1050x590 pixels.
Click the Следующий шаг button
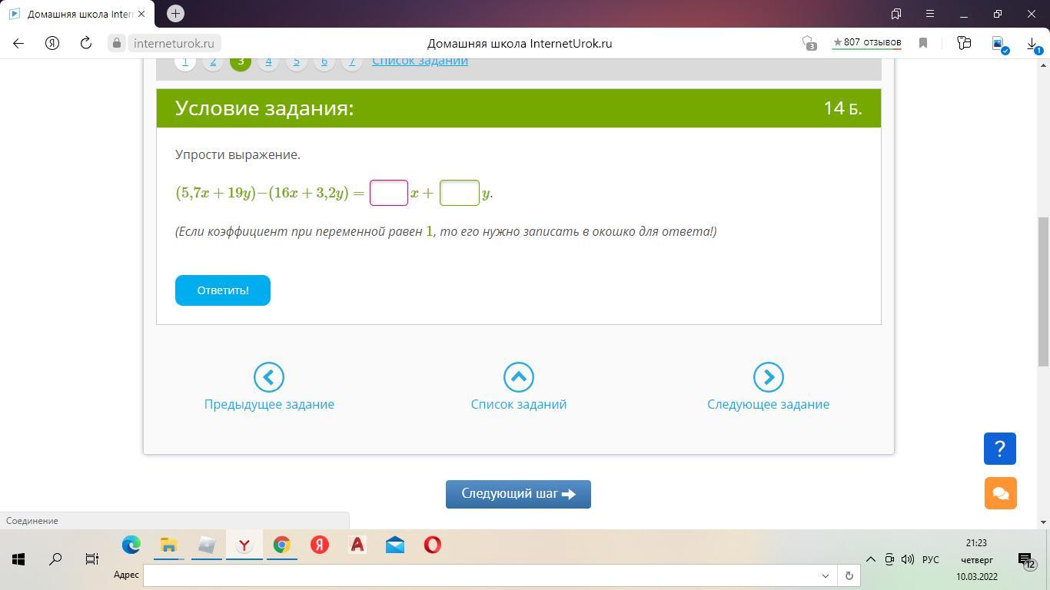(518, 494)
